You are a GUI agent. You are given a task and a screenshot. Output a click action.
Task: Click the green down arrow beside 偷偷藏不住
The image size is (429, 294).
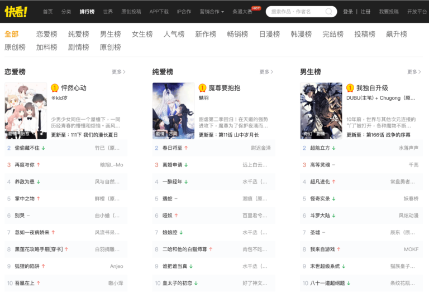44,148
